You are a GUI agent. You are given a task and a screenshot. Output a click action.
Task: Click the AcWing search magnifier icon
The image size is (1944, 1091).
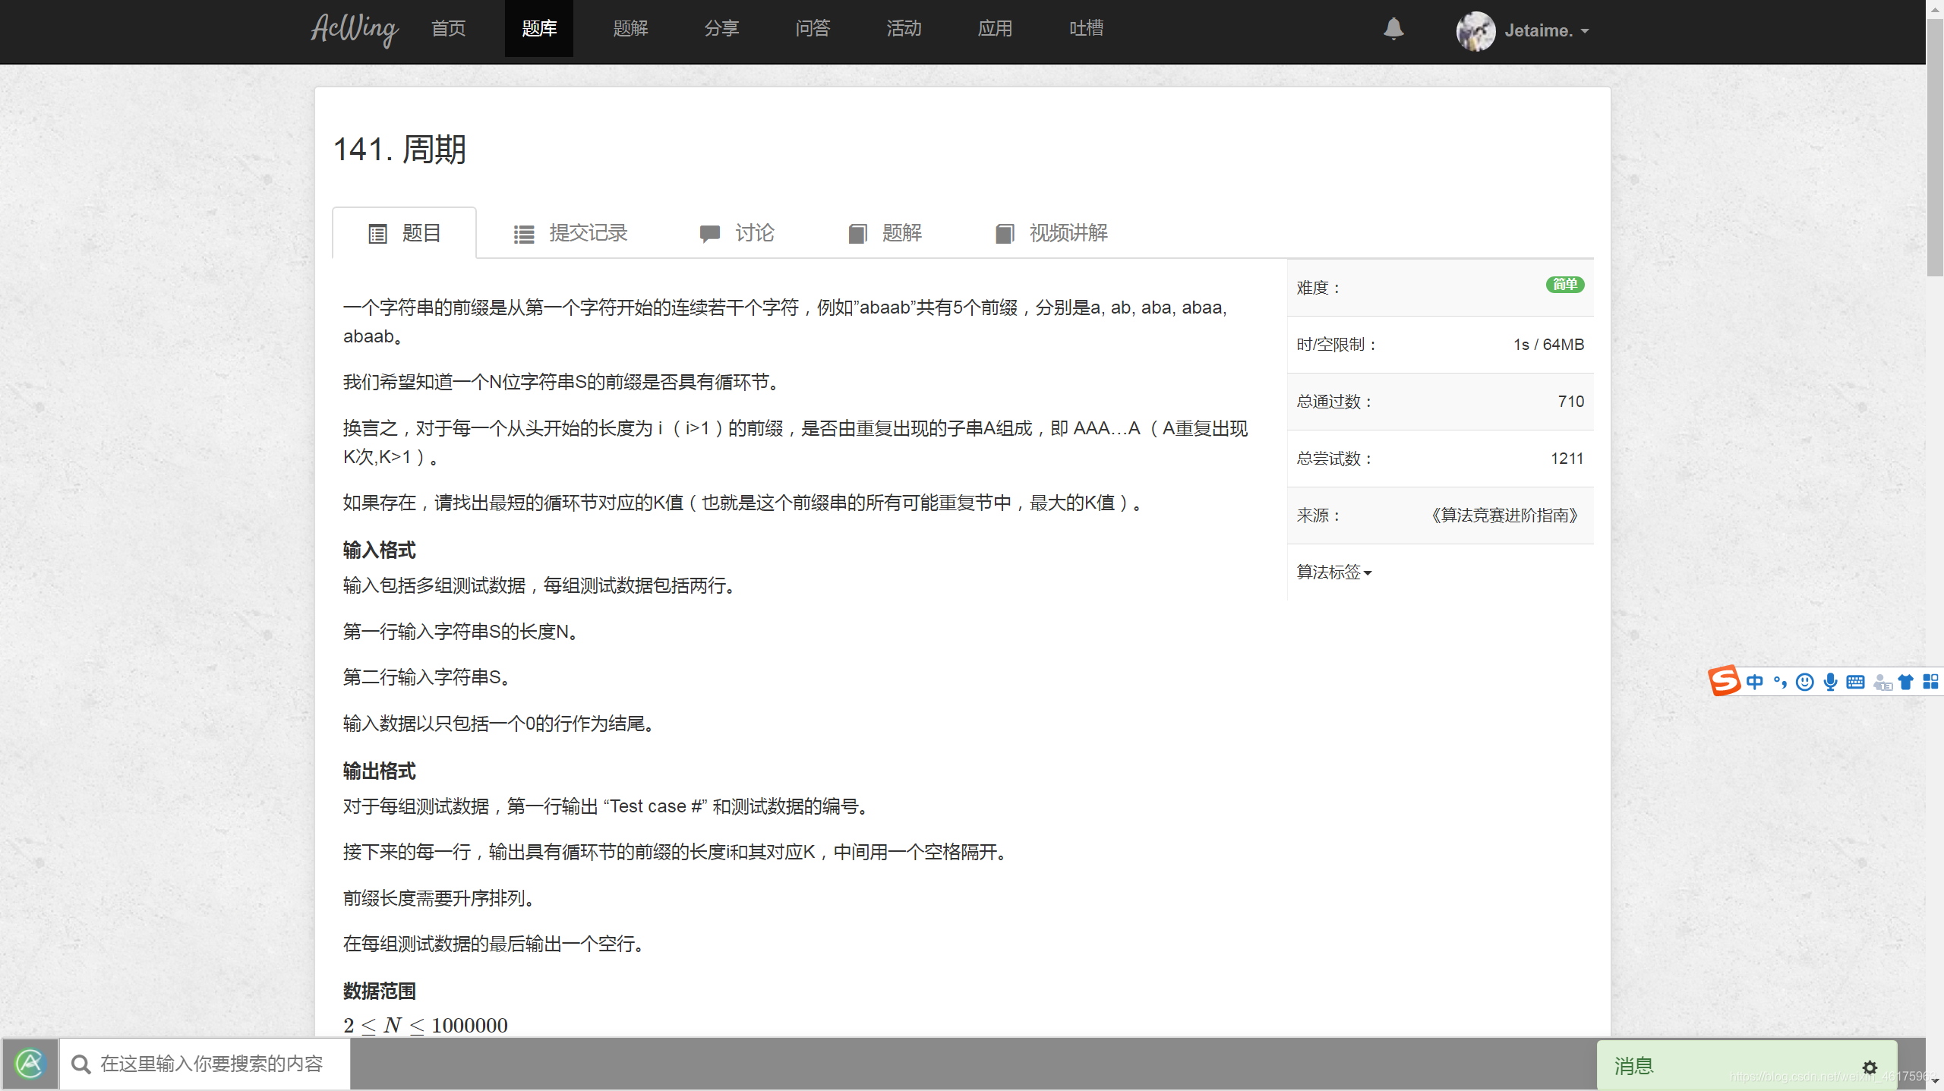tap(80, 1064)
